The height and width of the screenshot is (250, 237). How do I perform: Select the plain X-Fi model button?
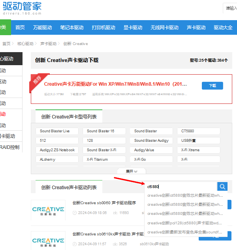pyautogui.click(x=199, y=160)
